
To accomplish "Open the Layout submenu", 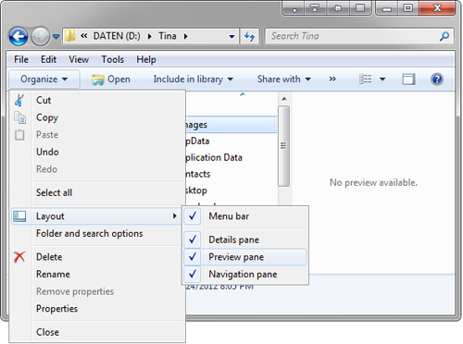I will pyautogui.click(x=96, y=216).
